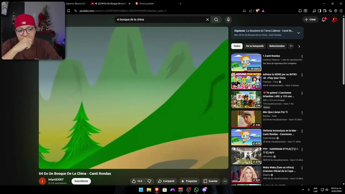Open YouTube notifications bell

[324, 19]
